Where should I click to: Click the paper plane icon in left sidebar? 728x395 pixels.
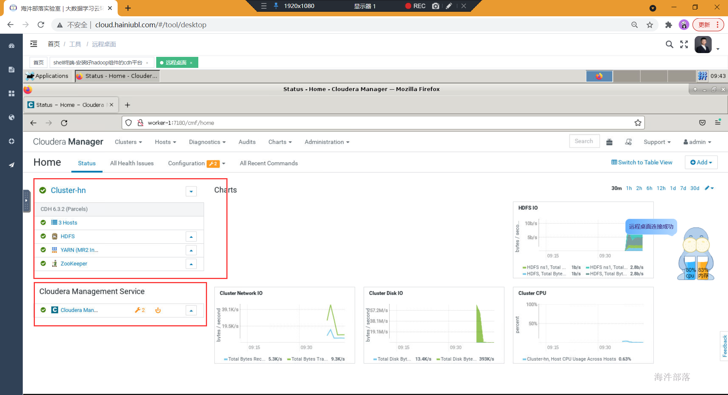click(x=12, y=165)
